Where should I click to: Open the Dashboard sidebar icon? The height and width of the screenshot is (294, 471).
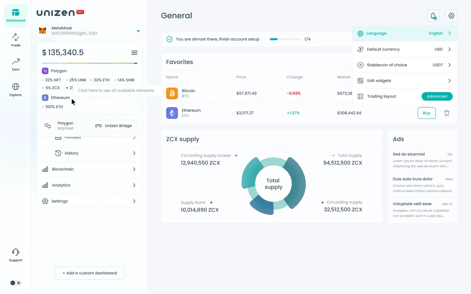pyautogui.click(x=16, y=16)
